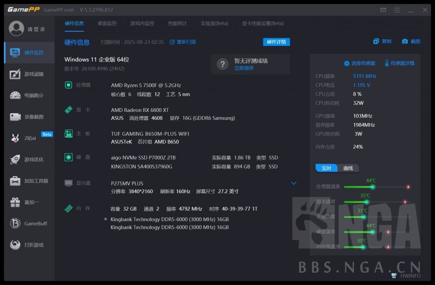Click the 硬件详情 button
This screenshot has height=285, width=435.
tap(275, 42)
